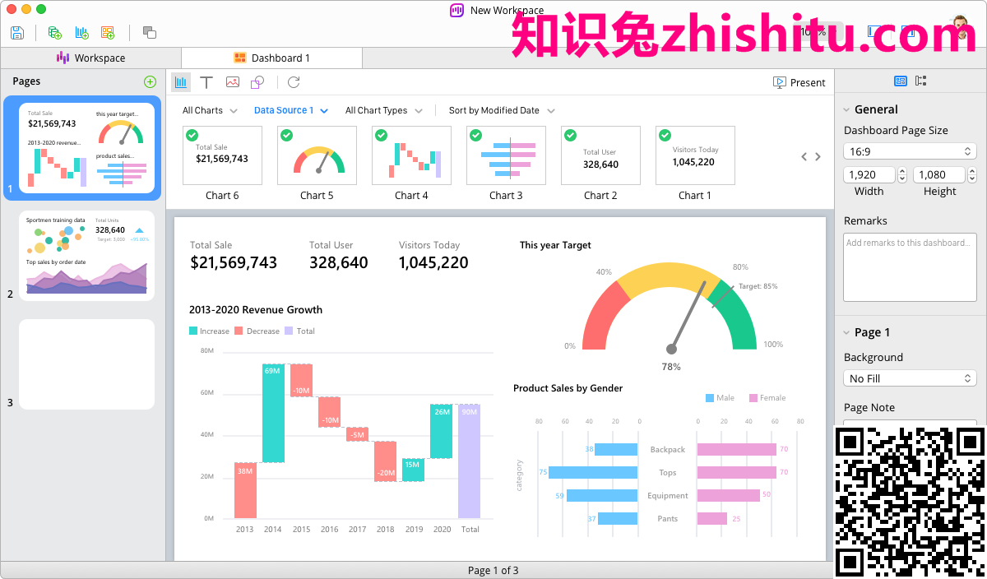Screen dimensions: 987x579
Task: Open the properties panel icon on right sidebar
Action: (x=901, y=81)
